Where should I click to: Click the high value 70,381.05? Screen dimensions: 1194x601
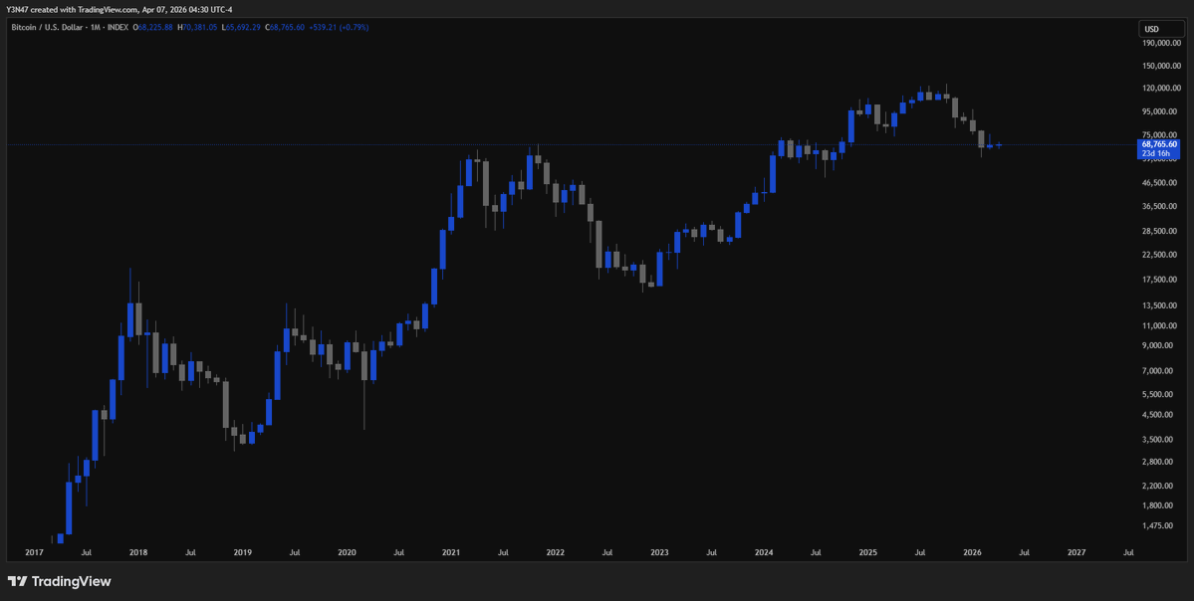pyautogui.click(x=197, y=28)
